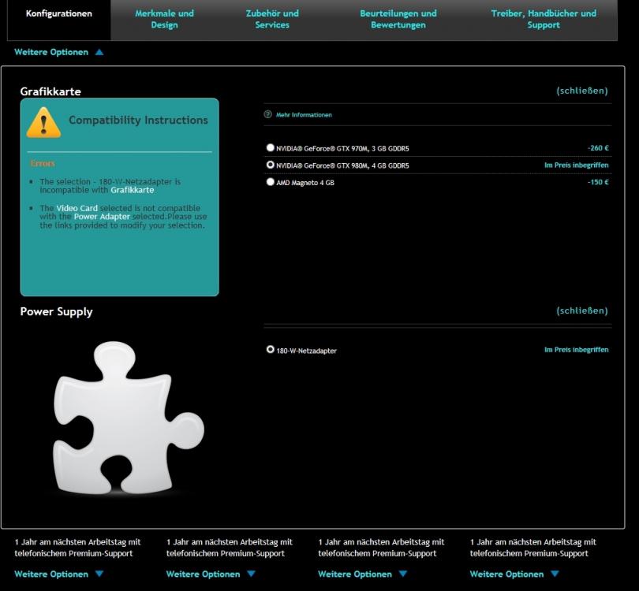Select NVIDIA GeForce GTX 980M radio button

pyautogui.click(x=271, y=165)
